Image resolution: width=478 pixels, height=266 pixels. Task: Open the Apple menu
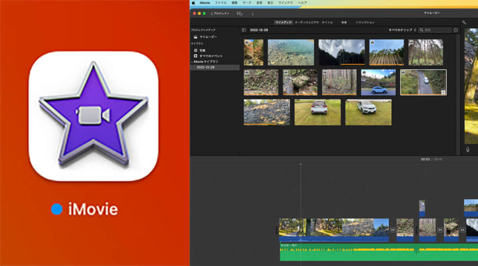194,3
